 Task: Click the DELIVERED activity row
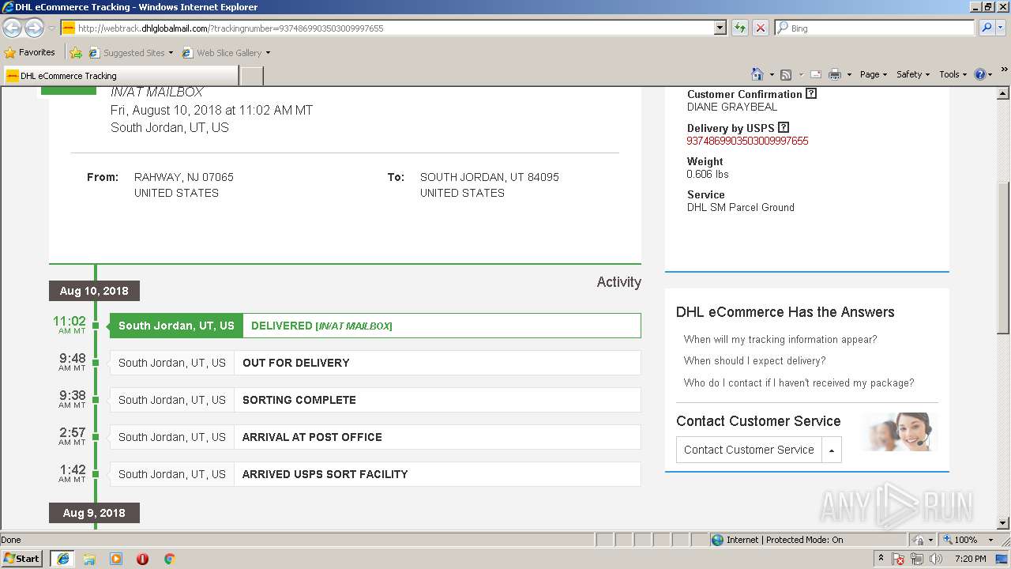click(x=375, y=326)
